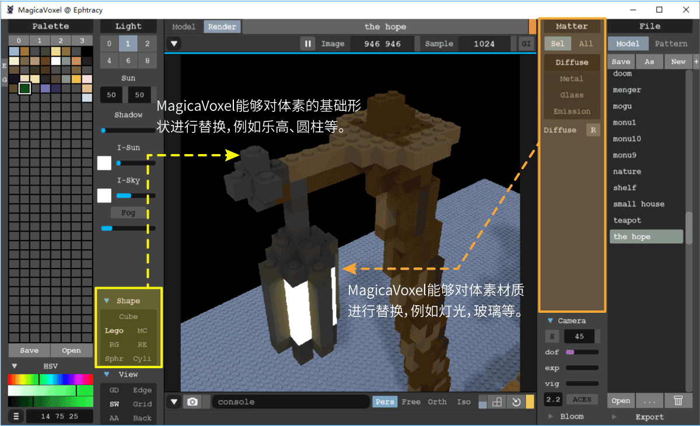Select the Sel tab in Matter panel
Screen dimensions: 700x426
click(558, 44)
